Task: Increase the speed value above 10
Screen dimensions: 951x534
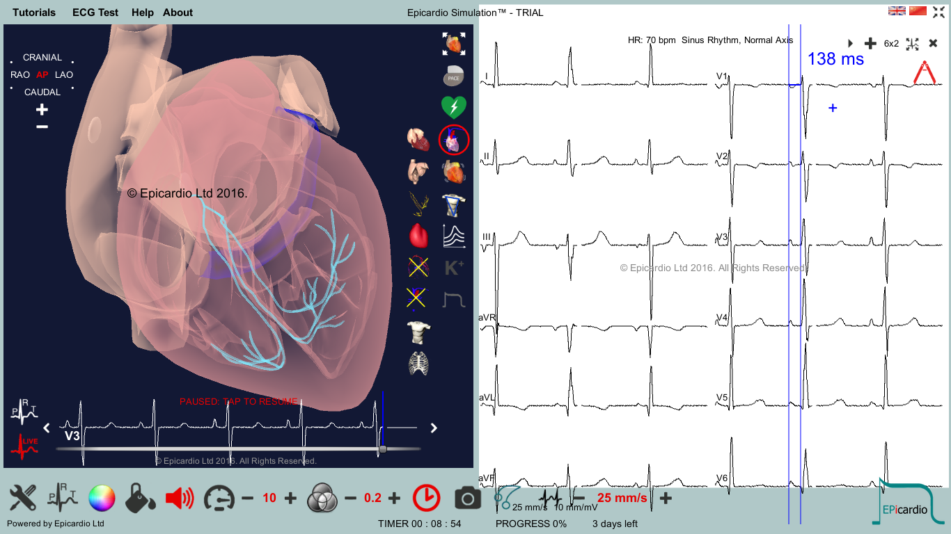Action: click(x=291, y=498)
